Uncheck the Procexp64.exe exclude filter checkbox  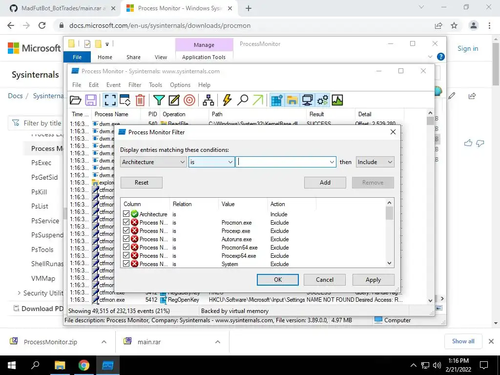click(126, 255)
